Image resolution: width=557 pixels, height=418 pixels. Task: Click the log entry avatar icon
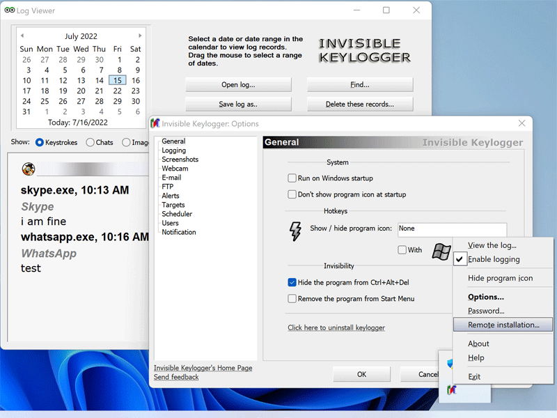pyautogui.click(x=29, y=169)
